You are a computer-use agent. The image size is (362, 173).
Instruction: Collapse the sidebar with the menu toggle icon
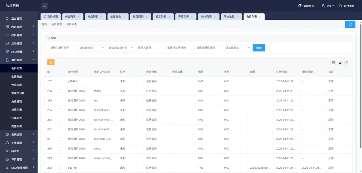point(45,6)
